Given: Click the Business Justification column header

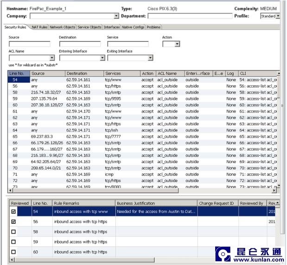Looking at the screenshot, I should click(x=157, y=203).
